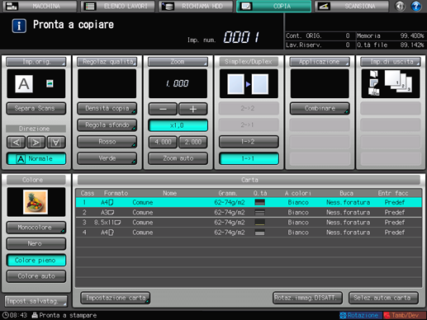
Task: Click tray 4 paper quantity indicator
Action: (x=260, y=233)
